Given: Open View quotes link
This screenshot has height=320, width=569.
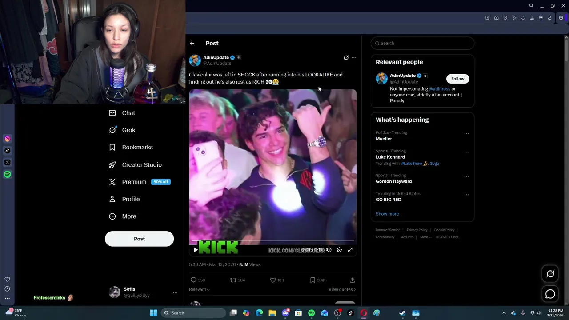Looking at the screenshot, I should coord(342,289).
